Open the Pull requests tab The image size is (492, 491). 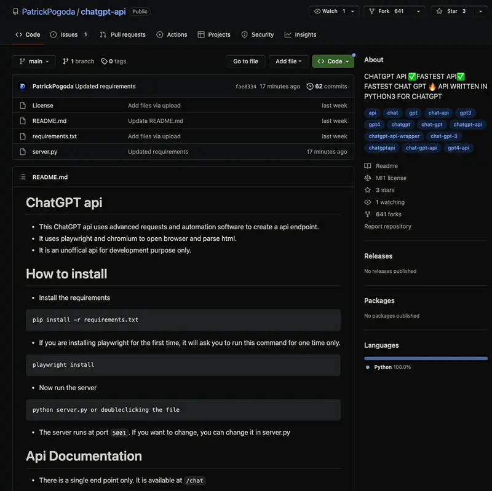pos(122,35)
